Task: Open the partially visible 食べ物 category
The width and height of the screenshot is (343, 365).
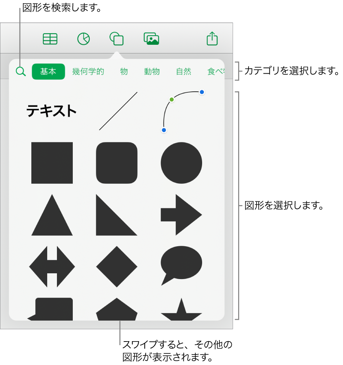Action: pyautogui.click(x=216, y=71)
